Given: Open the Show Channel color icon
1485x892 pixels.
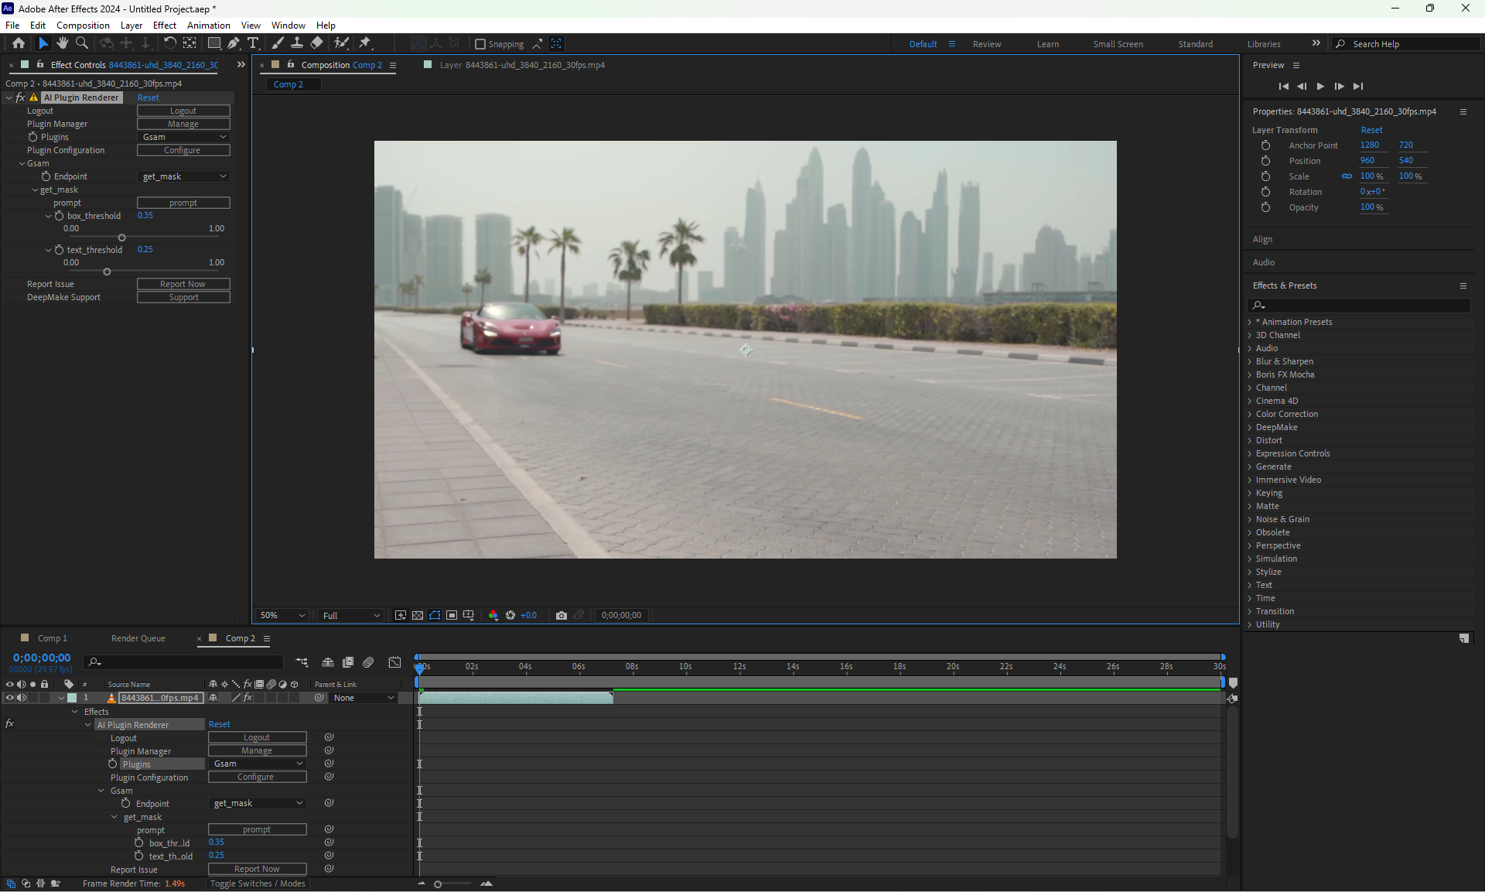Looking at the screenshot, I should coord(493,616).
